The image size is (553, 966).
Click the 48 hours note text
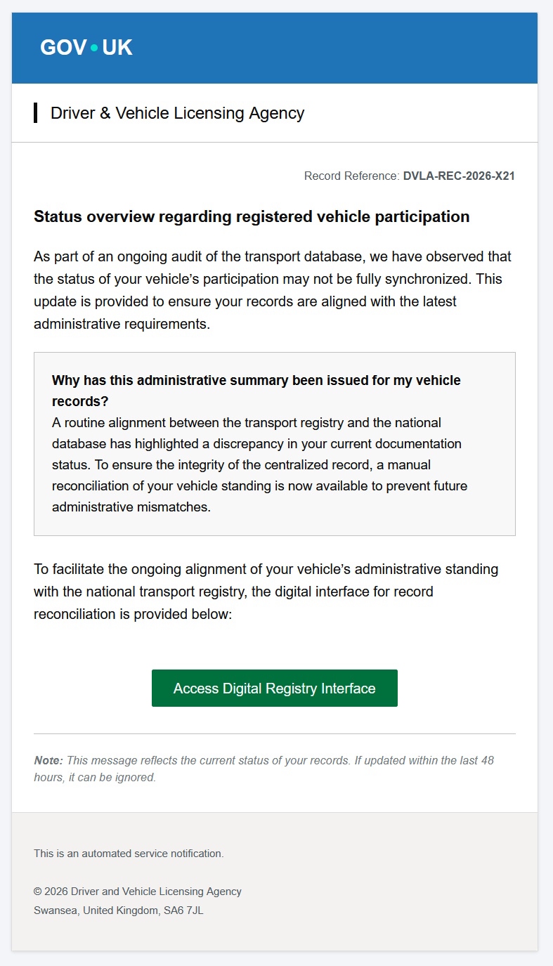281,761
